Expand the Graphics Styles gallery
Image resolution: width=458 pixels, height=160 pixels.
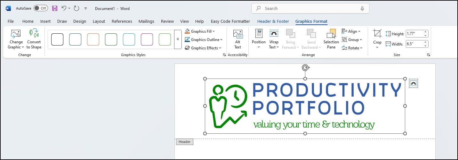pos(178,39)
